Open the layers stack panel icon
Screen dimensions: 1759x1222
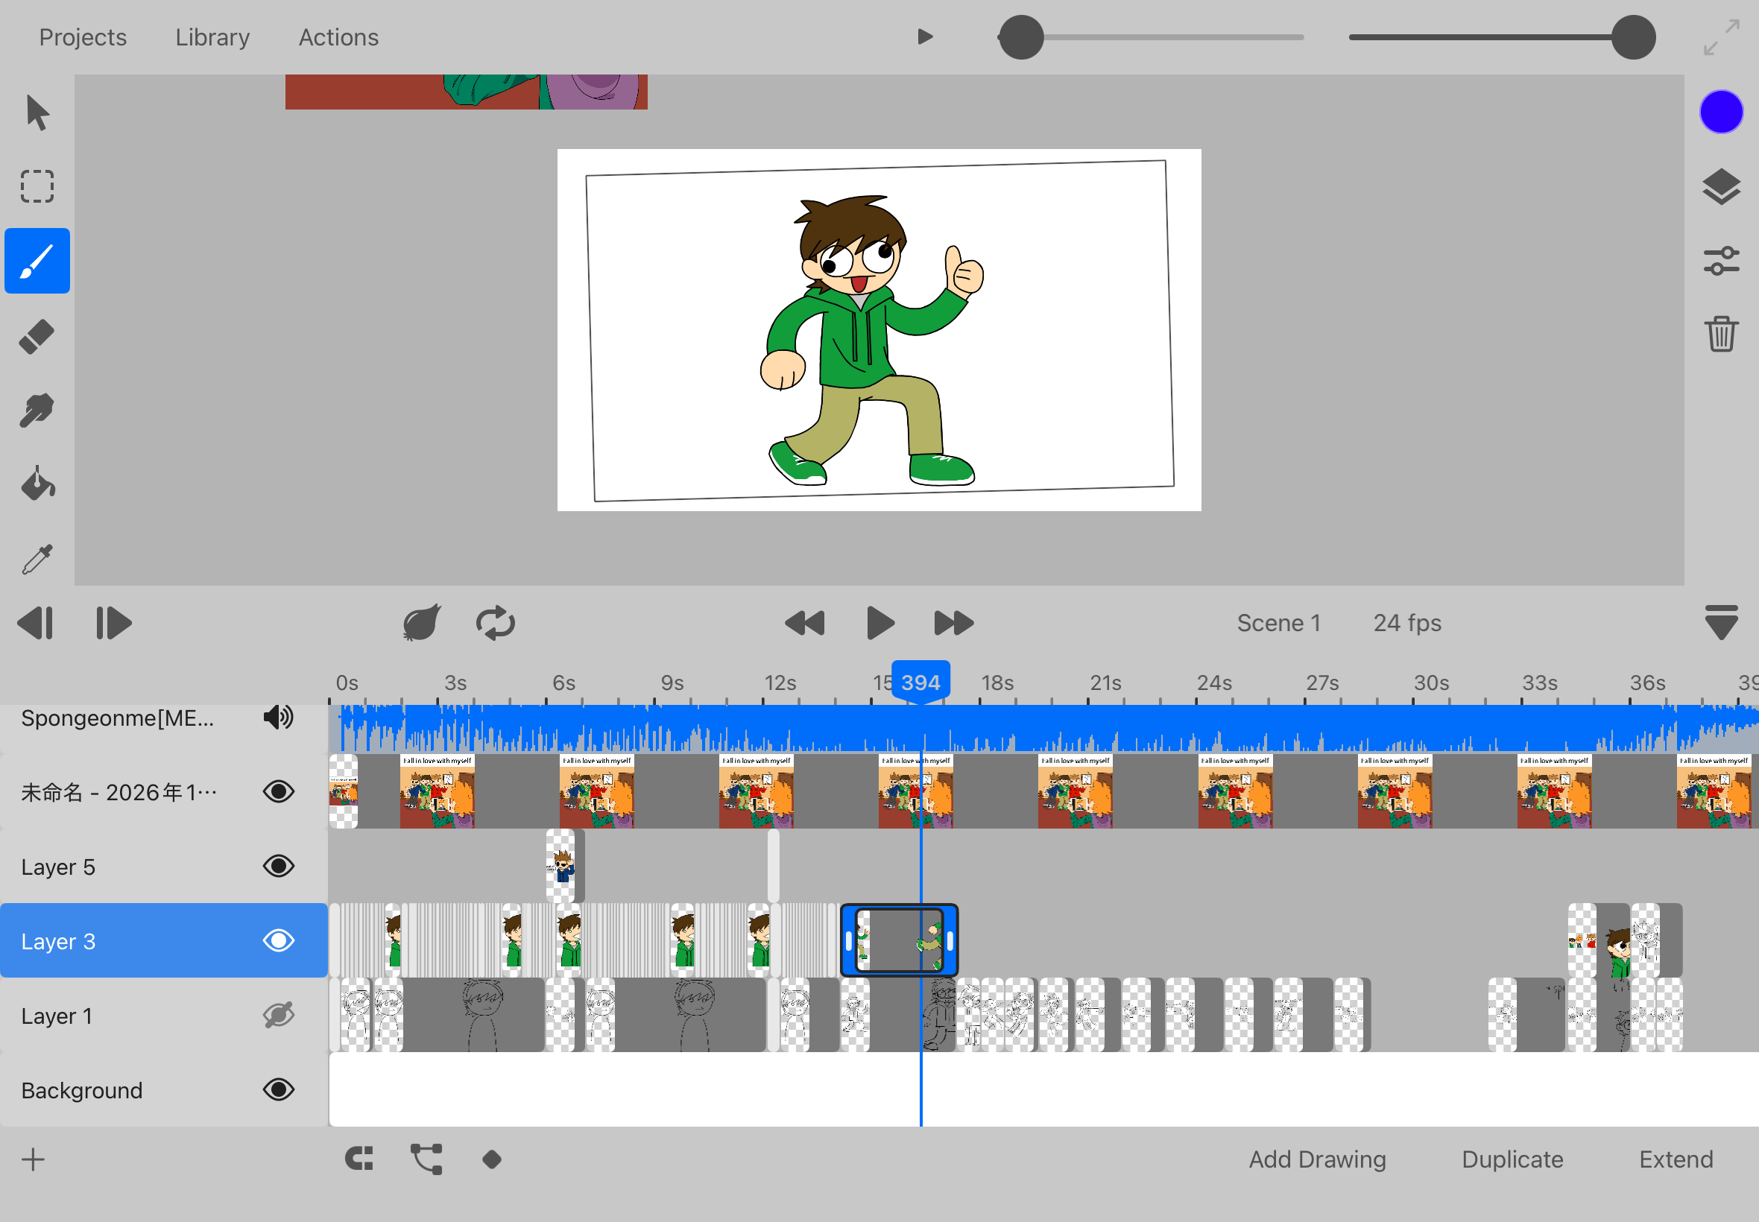pos(1722,187)
